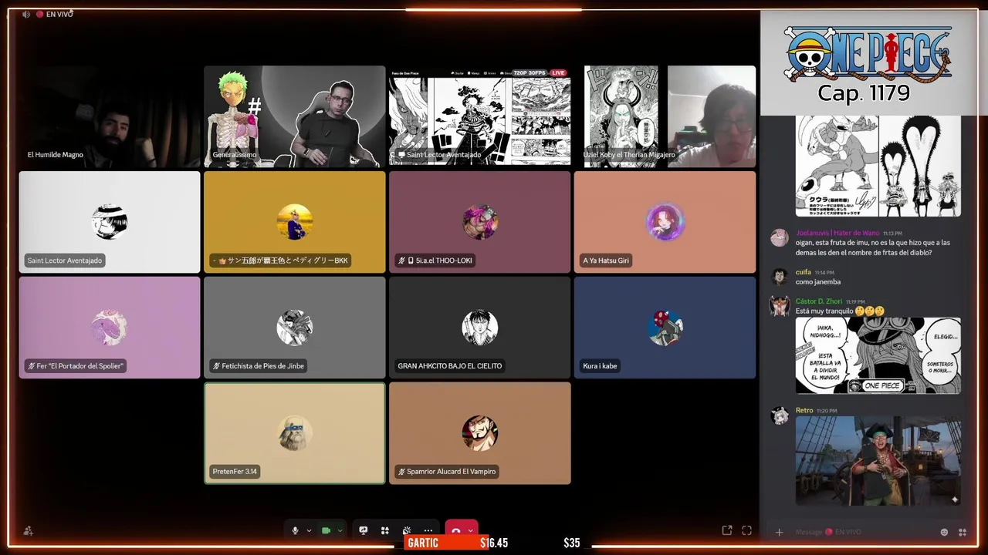Click the 11:13 PM timestamp

892,234
